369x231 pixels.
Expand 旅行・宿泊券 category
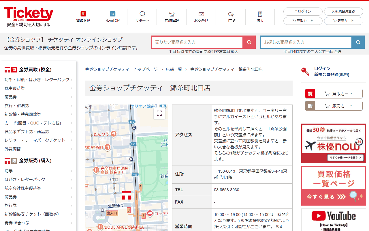pyautogui.click(x=38, y=106)
